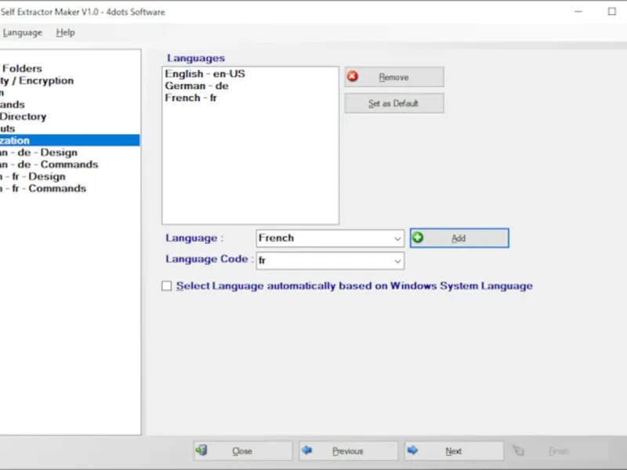The image size is (627, 470).
Task: Open the Language menu
Action: (x=22, y=32)
